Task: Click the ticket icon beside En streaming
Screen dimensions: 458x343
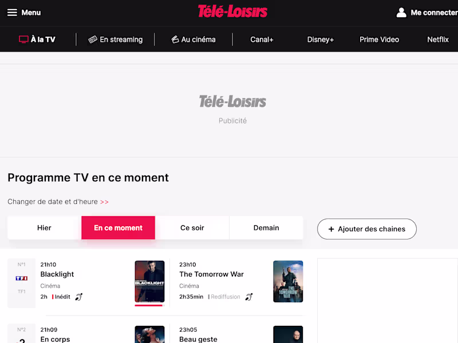Action: pos(93,39)
